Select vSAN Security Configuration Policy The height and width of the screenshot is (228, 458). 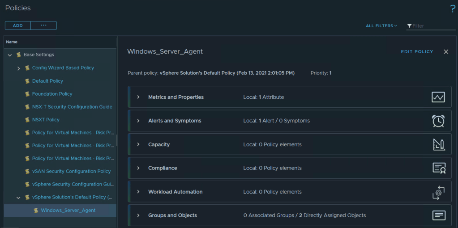pos(71,171)
